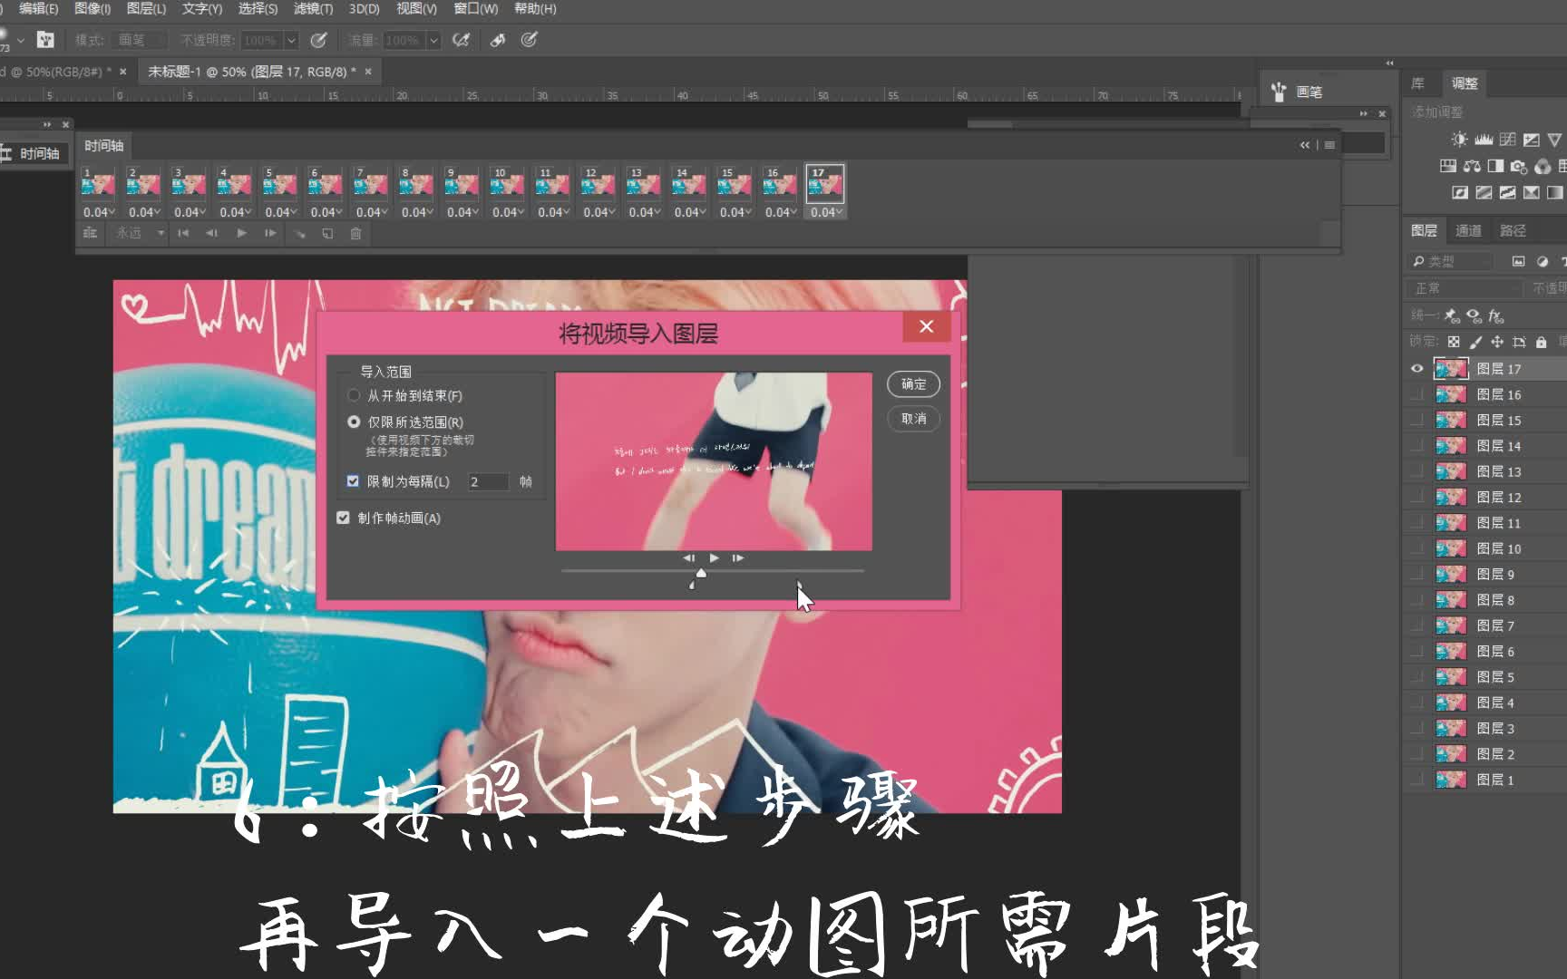
Task: Lock transparent pixels in Layers panel
Action: point(1454,342)
